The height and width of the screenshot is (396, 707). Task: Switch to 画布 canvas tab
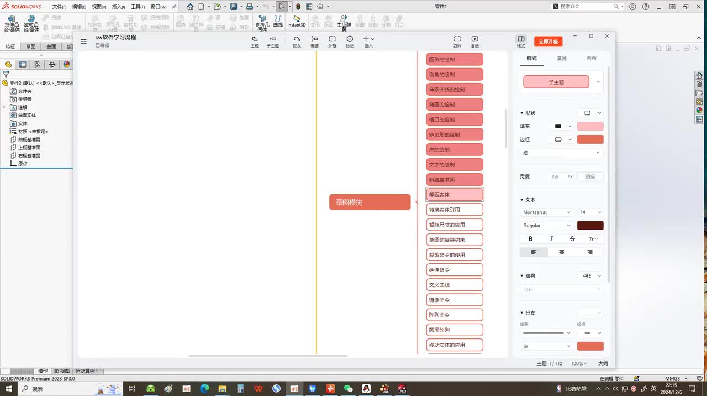tap(591, 58)
